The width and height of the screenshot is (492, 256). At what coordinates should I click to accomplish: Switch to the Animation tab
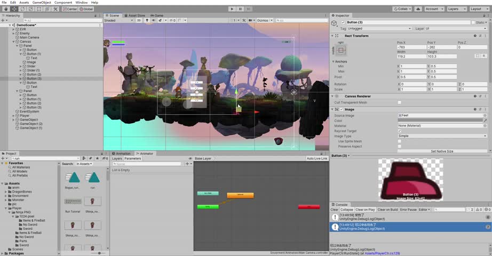[121, 154]
